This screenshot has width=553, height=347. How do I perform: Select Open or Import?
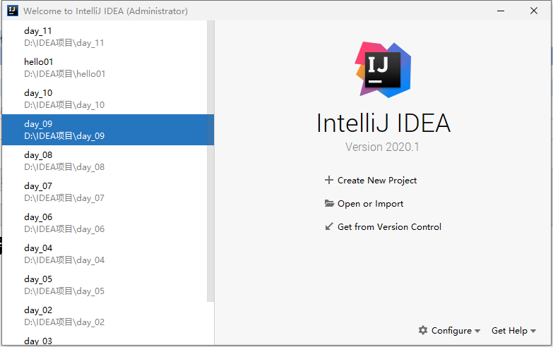(x=370, y=203)
